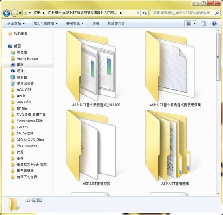
Task: Select the 佳魁 breadcrumb segment
Action: coord(37,13)
